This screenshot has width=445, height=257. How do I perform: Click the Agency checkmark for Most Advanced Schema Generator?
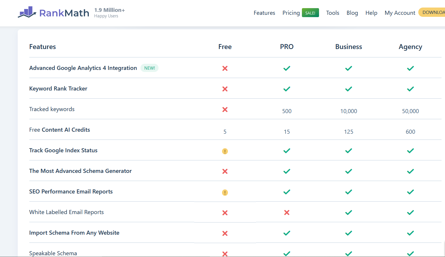click(410, 171)
